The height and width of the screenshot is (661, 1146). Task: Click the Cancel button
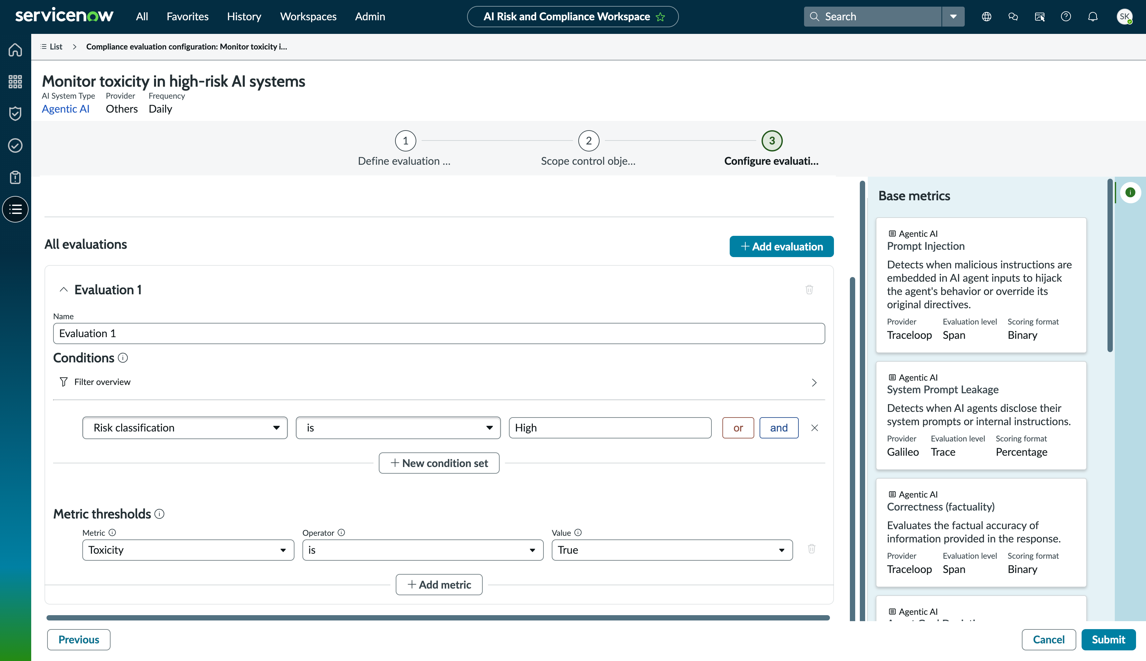tap(1049, 640)
